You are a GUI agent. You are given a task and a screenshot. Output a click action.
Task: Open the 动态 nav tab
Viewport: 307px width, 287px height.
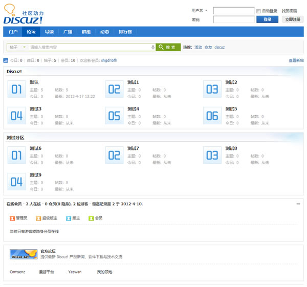click(x=104, y=32)
